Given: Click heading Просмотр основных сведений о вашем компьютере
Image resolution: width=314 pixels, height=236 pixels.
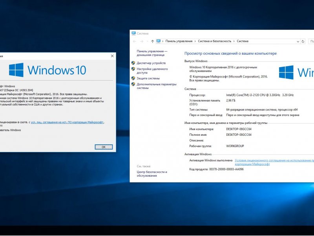Looking at the screenshot, I should click(230, 53).
